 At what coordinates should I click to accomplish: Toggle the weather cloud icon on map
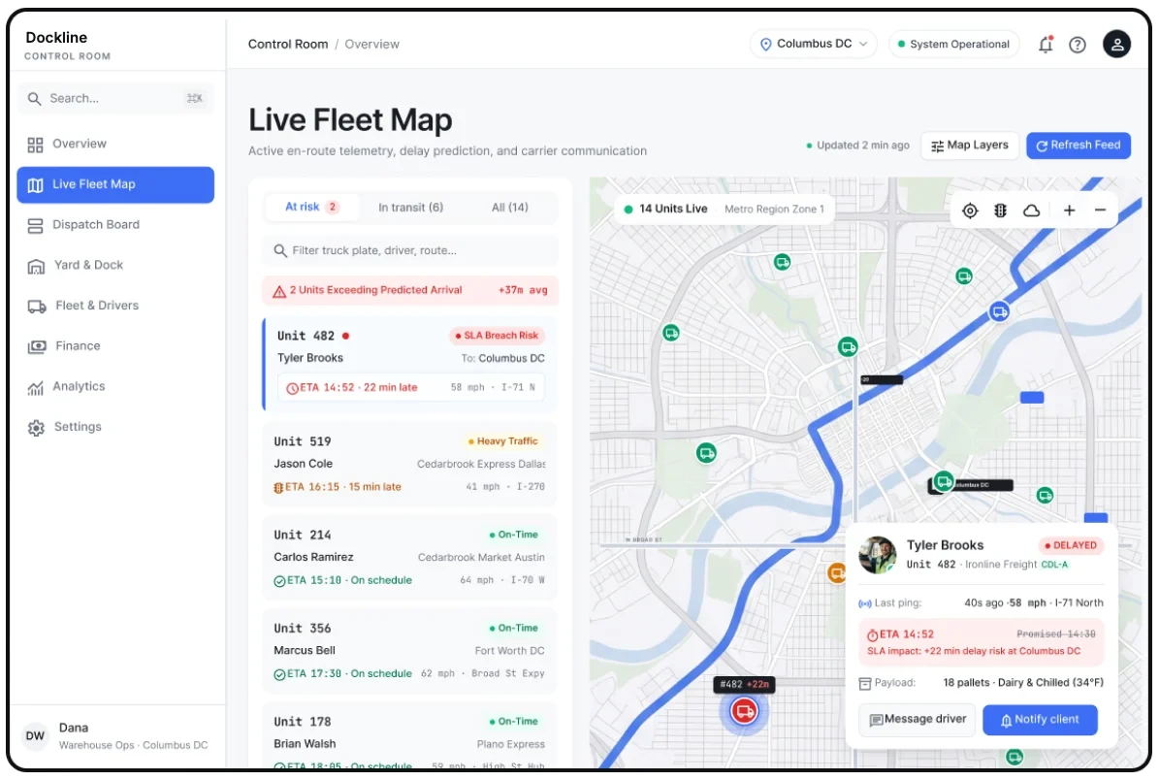[x=1031, y=211]
